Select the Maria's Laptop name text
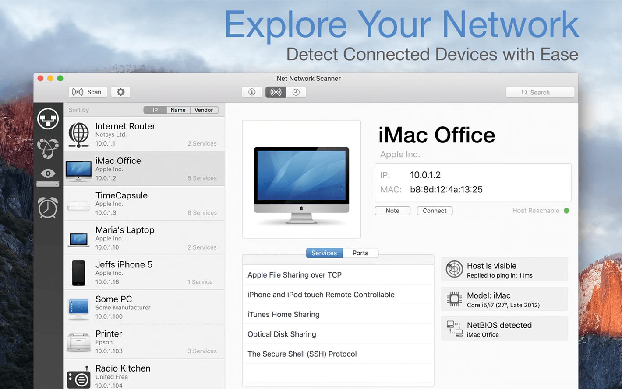Image resolution: width=622 pixels, height=389 pixels. point(125,230)
